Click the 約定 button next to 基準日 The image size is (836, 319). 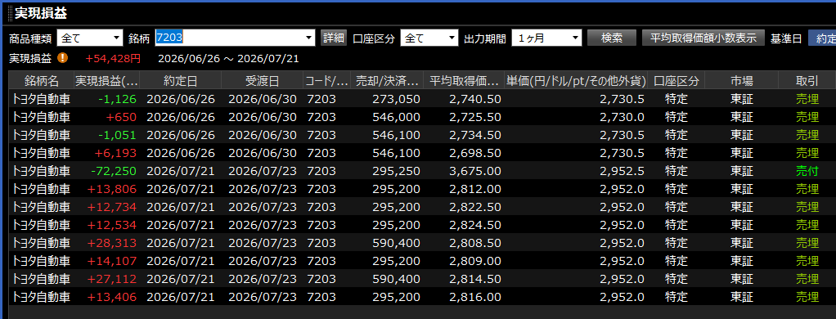[x=822, y=38]
